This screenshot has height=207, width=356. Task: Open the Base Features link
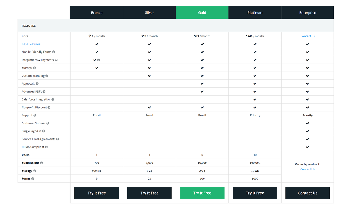pos(31,44)
